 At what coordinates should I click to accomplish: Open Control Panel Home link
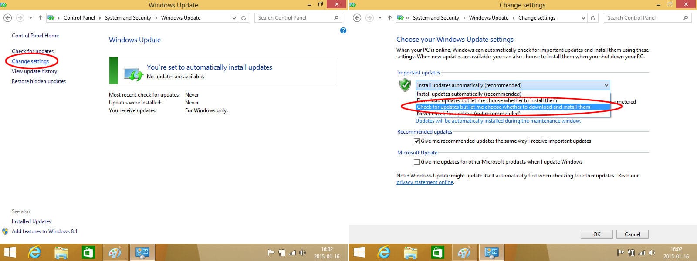(35, 36)
